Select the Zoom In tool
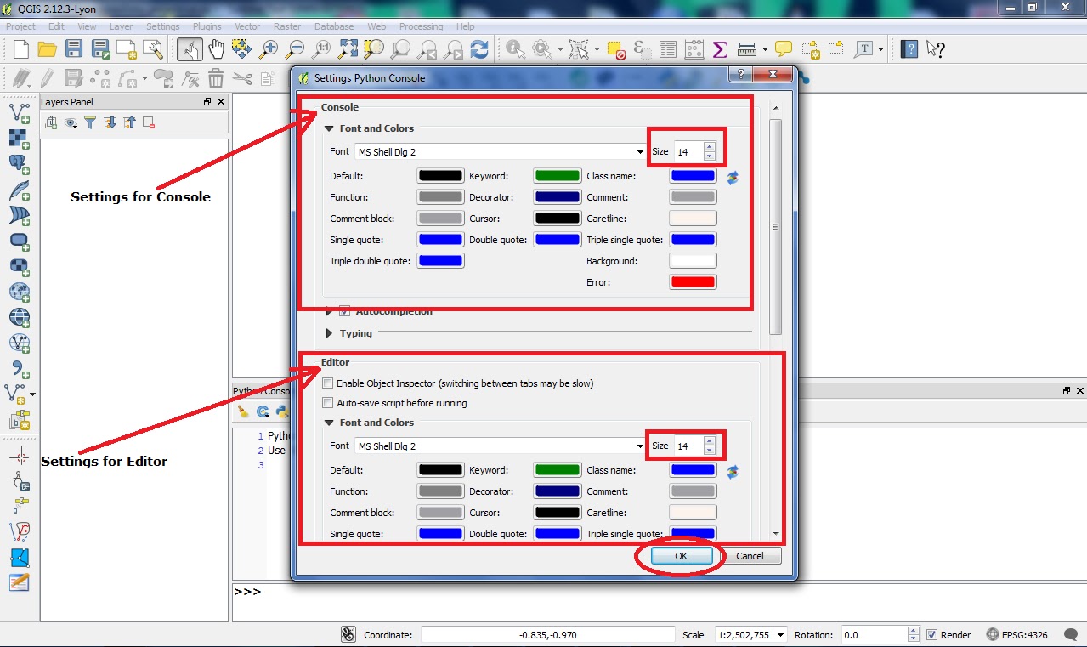The height and width of the screenshot is (647, 1087). coord(268,48)
